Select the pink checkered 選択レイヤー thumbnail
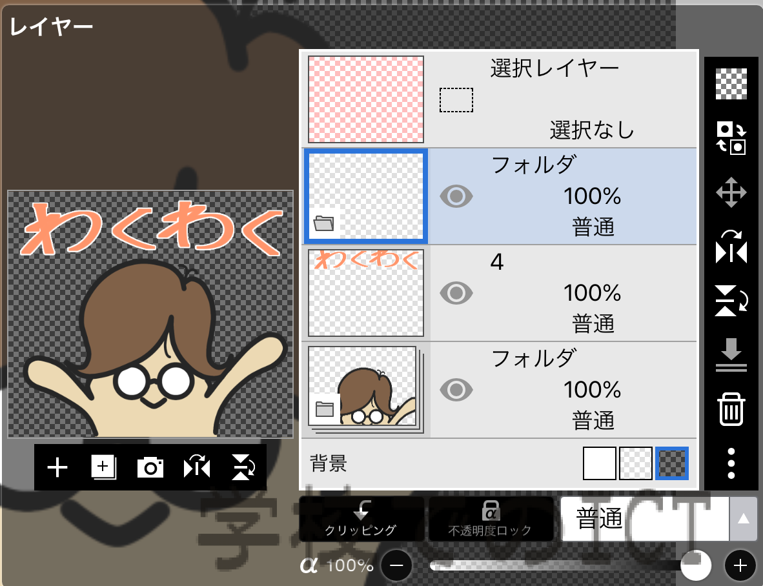The height and width of the screenshot is (586, 763). coord(366,99)
